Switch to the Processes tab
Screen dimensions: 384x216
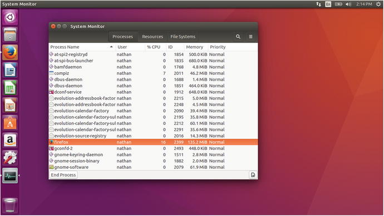122,37
